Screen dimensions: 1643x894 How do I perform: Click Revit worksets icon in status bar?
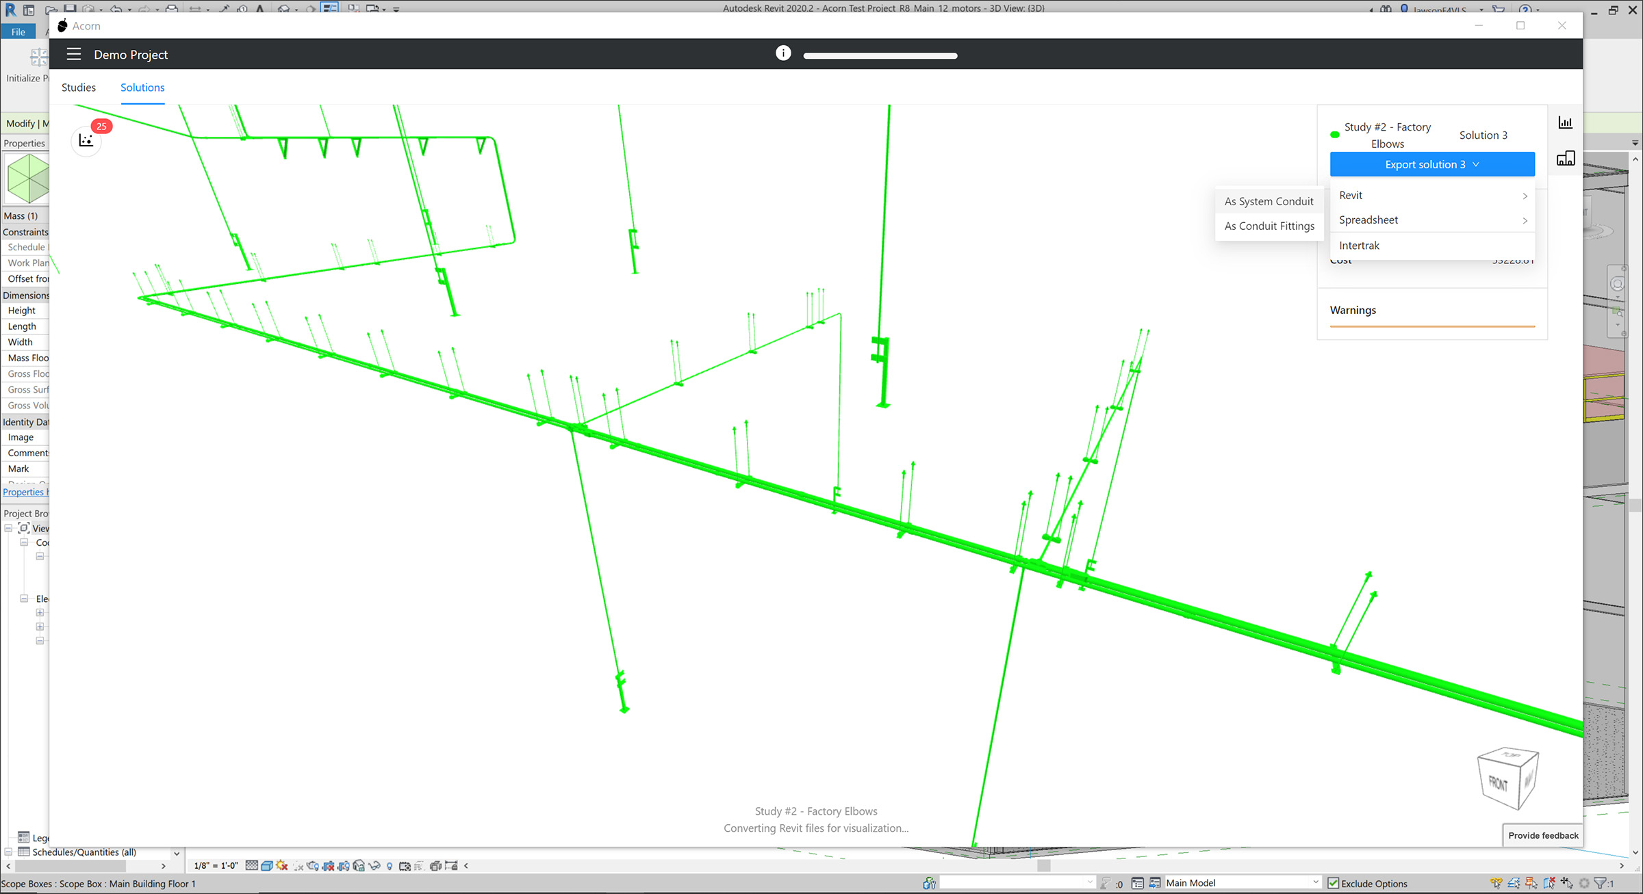(929, 883)
